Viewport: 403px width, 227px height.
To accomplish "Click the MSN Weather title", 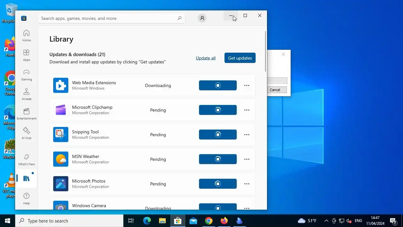I will pyautogui.click(x=86, y=156).
